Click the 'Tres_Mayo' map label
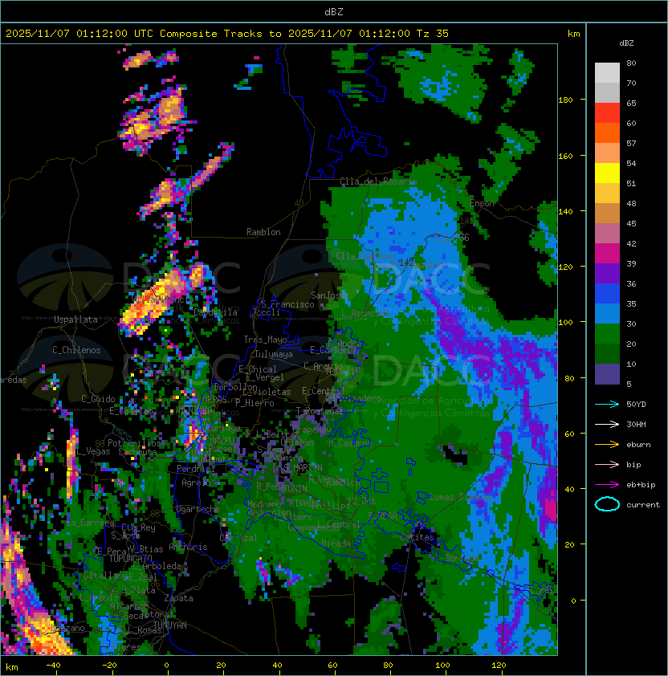The image size is (668, 676). 265,340
